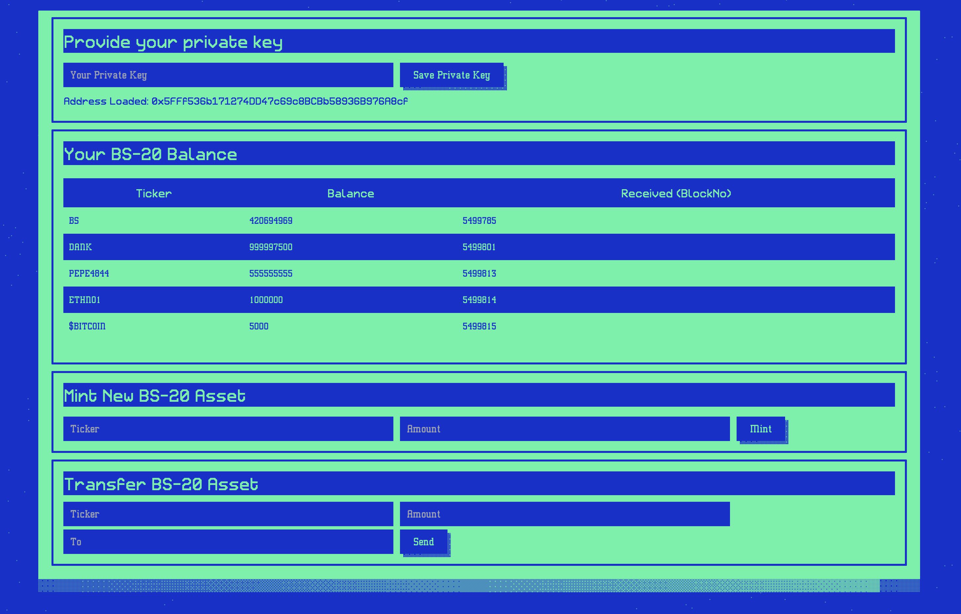The width and height of the screenshot is (961, 614).
Task: Click the Your Private Key input field
Action: tap(228, 75)
